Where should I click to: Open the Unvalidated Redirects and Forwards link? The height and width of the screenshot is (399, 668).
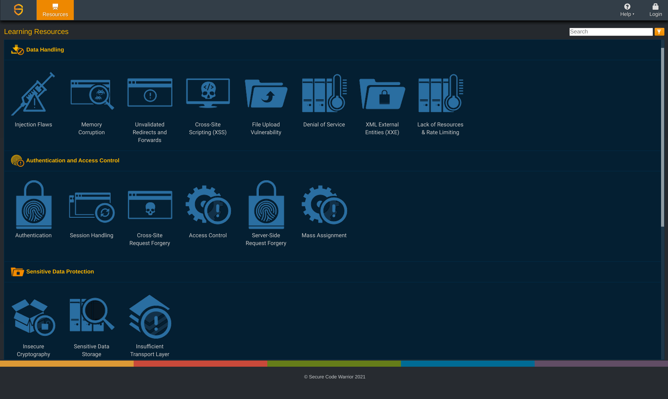pos(150,132)
